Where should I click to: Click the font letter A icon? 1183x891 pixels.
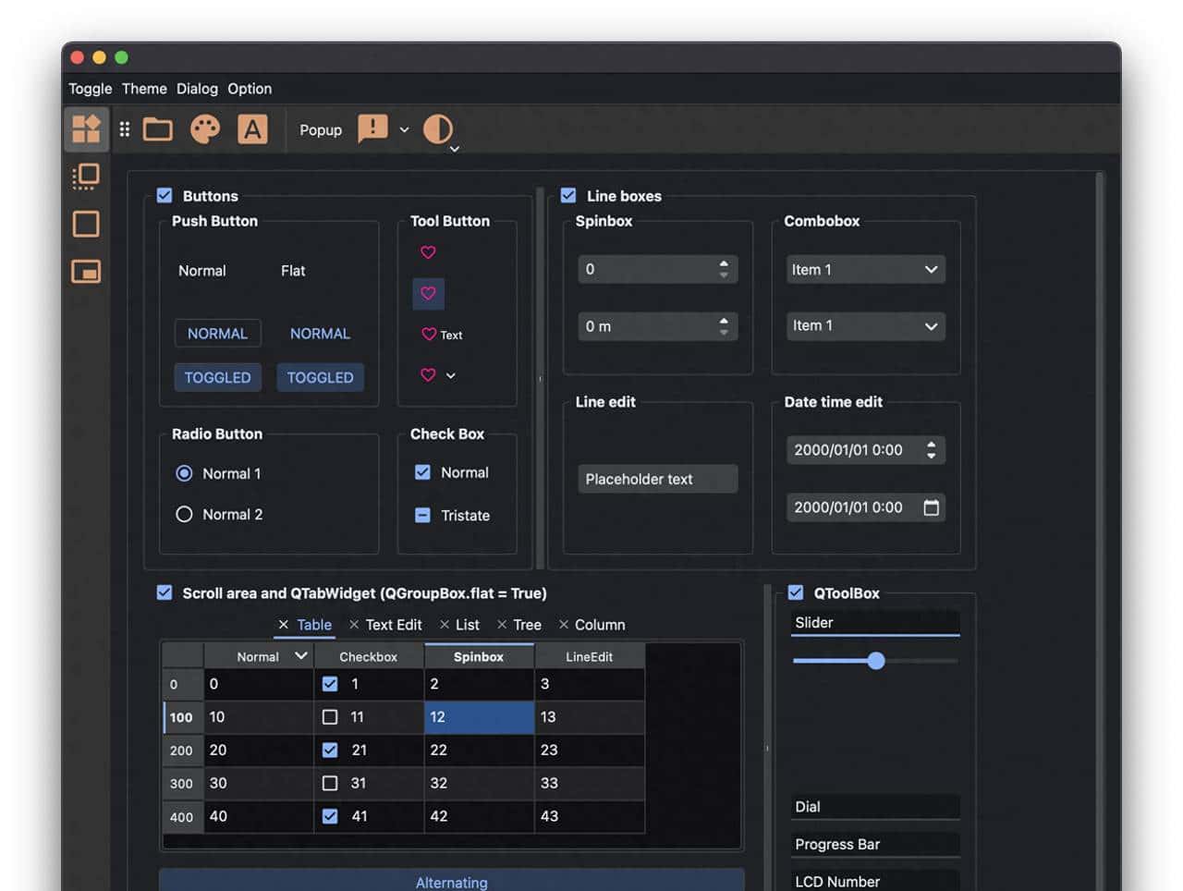(x=252, y=129)
